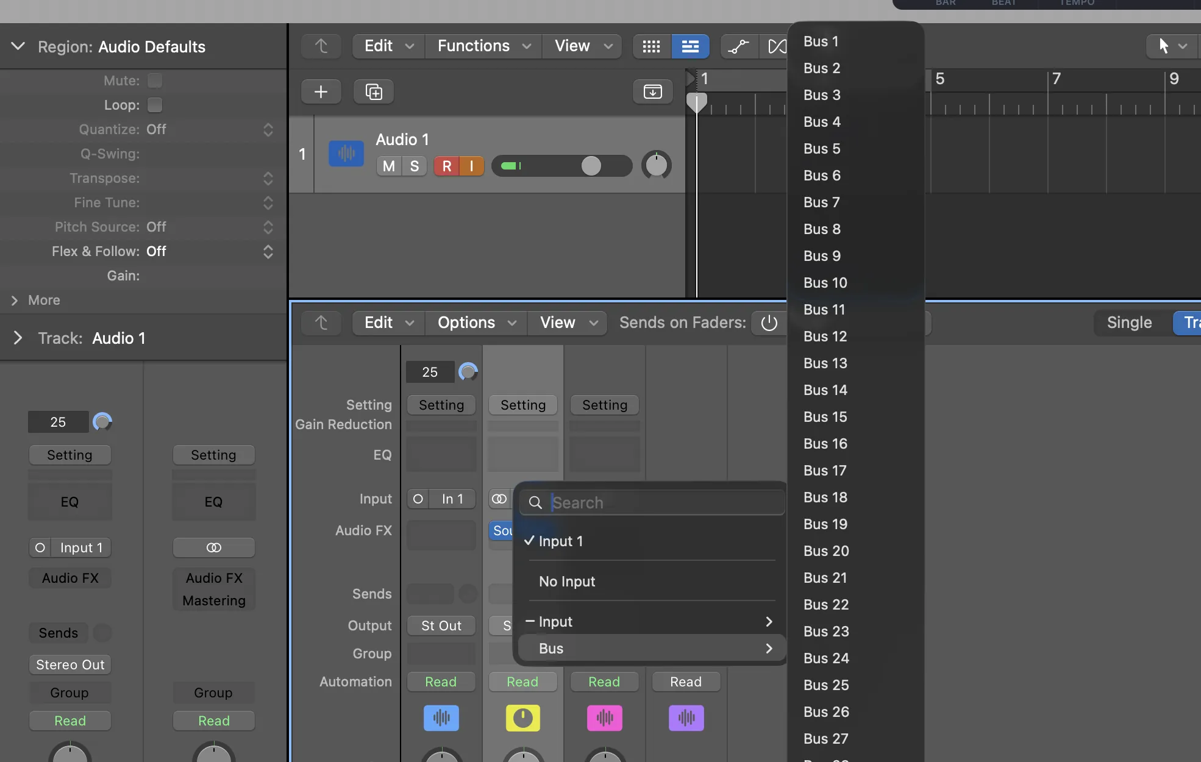
Task: Open tracks area View menu
Action: click(x=582, y=46)
